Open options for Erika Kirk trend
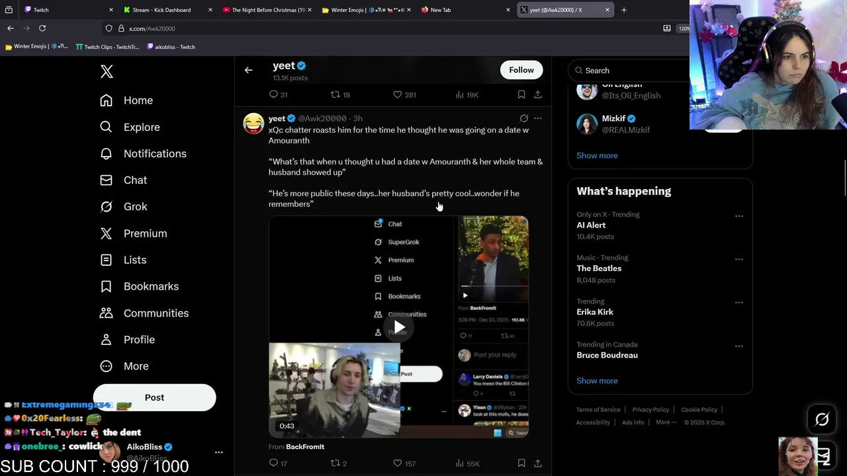The width and height of the screenshot is (847, 476). click(x=738, y=303)
